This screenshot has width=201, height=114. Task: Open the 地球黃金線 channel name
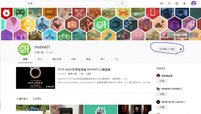pos(167,76)
